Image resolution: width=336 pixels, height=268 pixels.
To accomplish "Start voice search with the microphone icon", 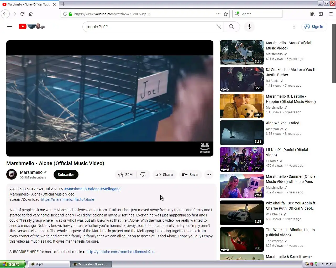I will tap(249, 27).
